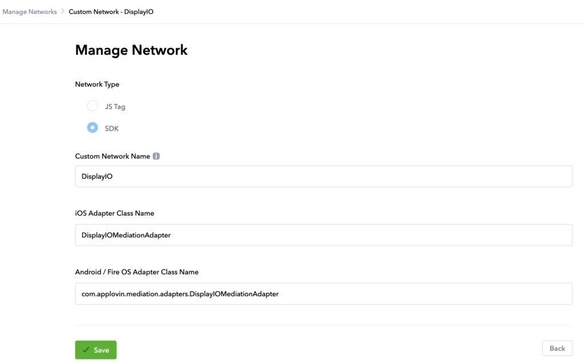Focus the iOS Adapter Class Name field
Image resolution: width=584 pixels, height=363 pixels.
pos(323,235)
